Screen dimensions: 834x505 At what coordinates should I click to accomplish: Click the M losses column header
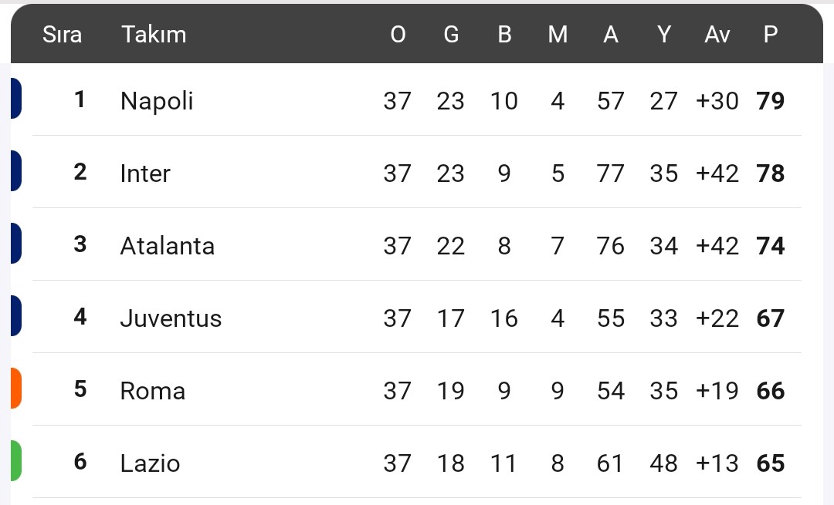tap(558, 35)
